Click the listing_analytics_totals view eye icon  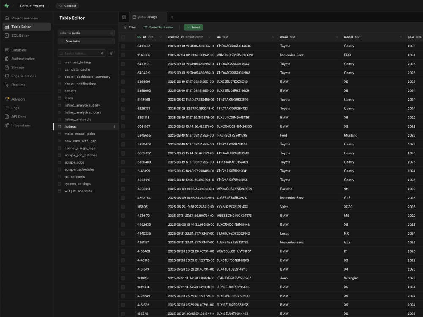[x=59, y=112]
